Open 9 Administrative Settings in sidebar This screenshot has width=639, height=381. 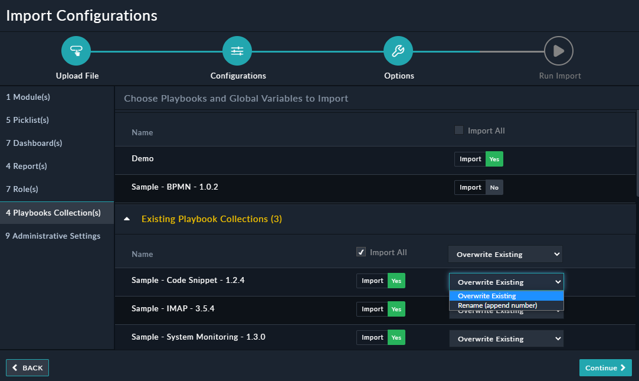pos(54,236)
